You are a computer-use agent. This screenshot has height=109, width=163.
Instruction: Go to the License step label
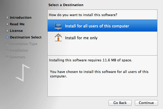[16, 31]
